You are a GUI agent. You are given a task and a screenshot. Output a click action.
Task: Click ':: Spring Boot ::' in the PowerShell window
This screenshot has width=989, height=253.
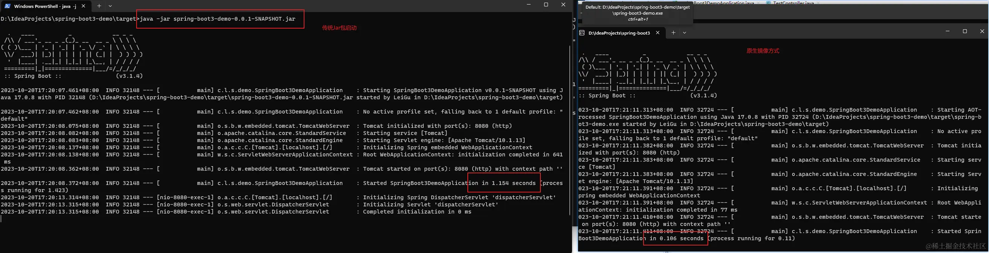coord(33,76)
